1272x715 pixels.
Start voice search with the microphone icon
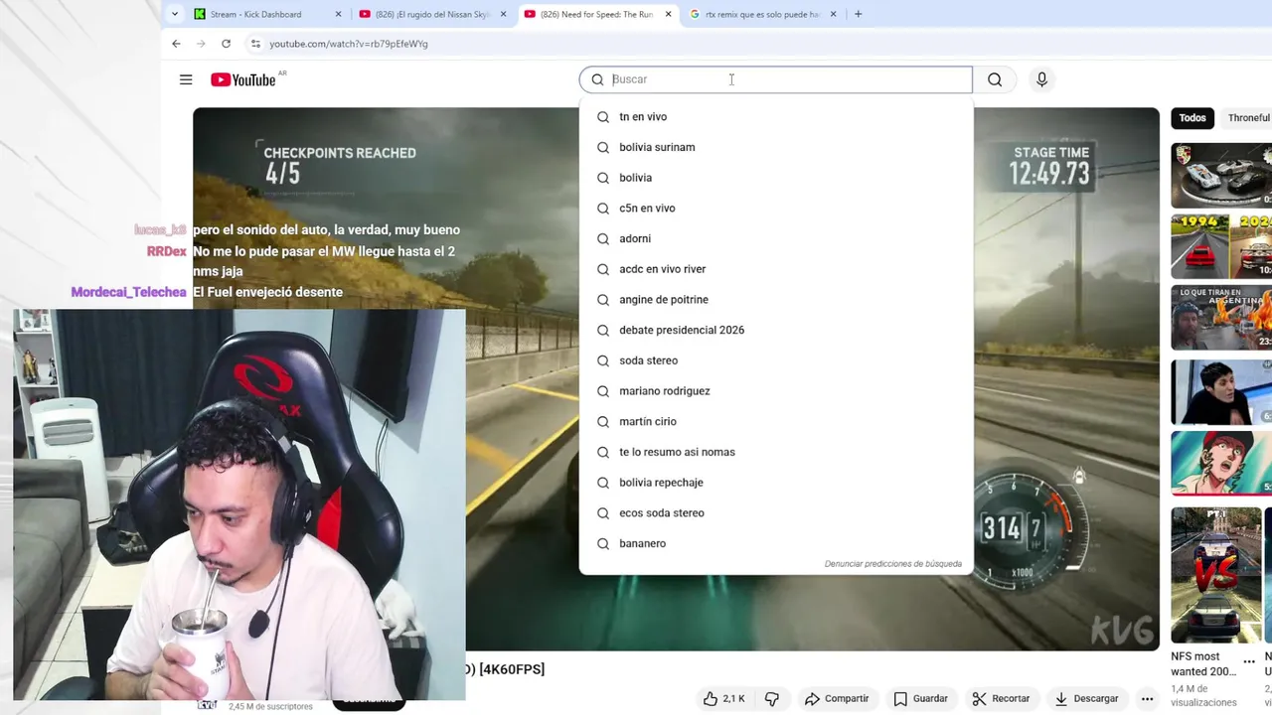pyautogui.click(x=1041, y=79)
